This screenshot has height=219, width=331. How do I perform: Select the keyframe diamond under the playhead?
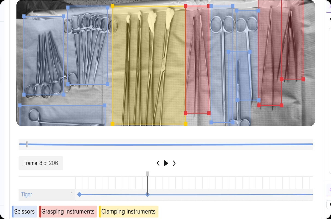point(147,195)
